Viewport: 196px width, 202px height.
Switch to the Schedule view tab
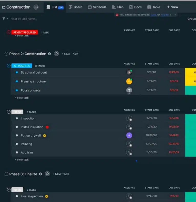[x=97, y=7]
